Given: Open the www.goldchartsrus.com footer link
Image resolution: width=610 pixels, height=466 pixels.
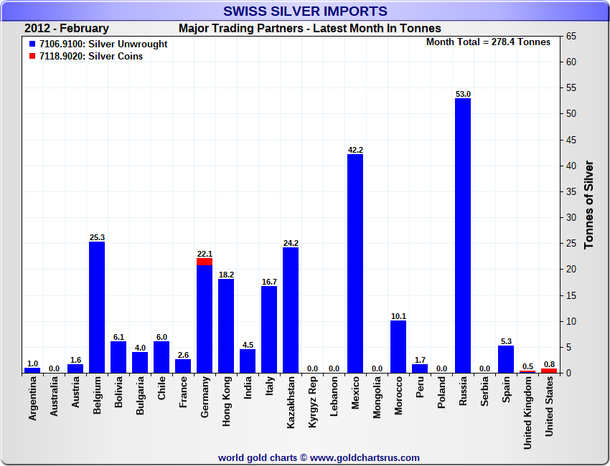Looking at the screenshot, I should click(365, 457).
